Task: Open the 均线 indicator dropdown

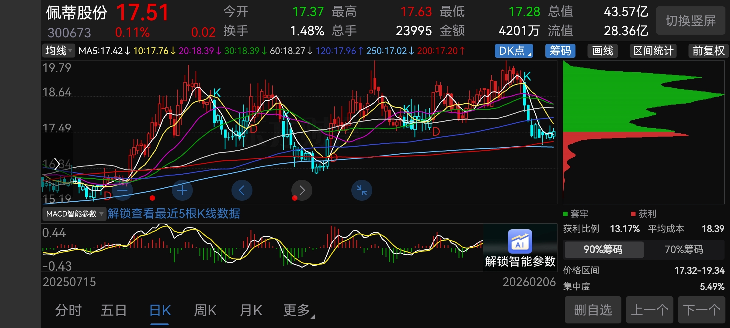Action: click(58, 50)
